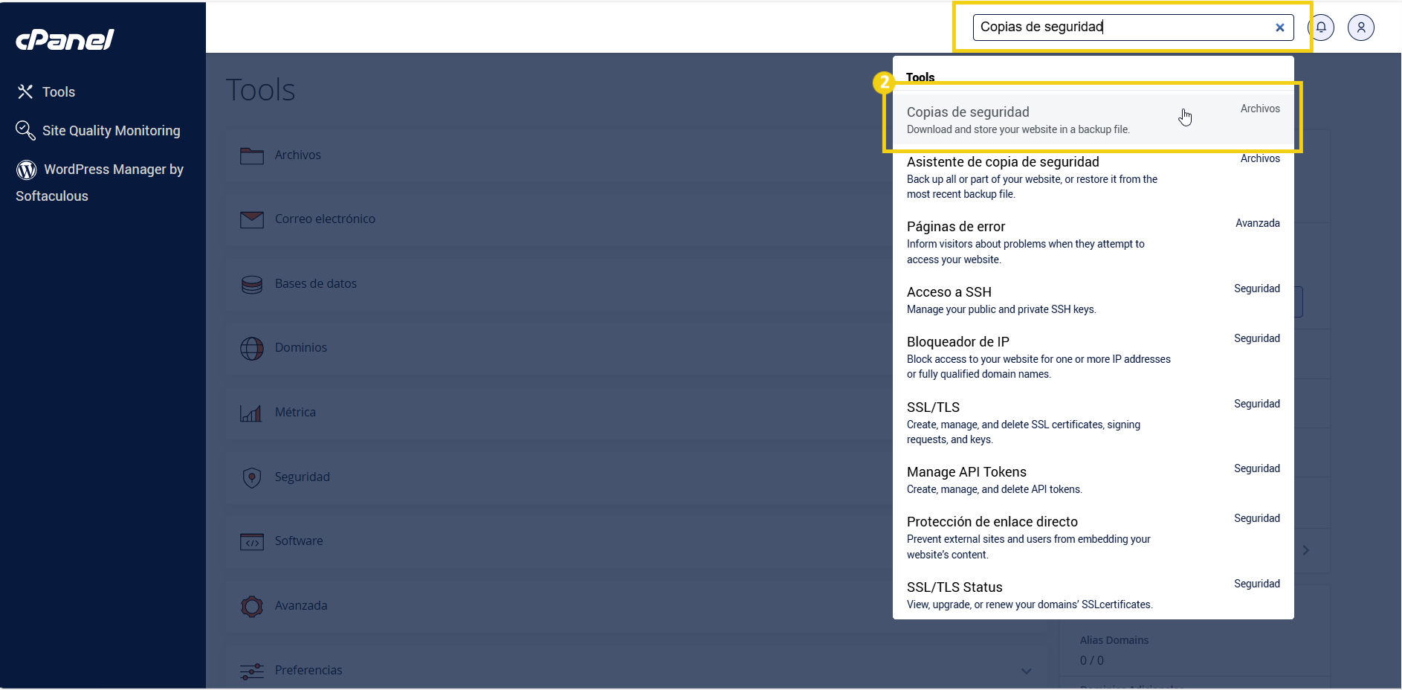
Task: Open the Avanzada gear icon
Action: (x=252, y=605)
